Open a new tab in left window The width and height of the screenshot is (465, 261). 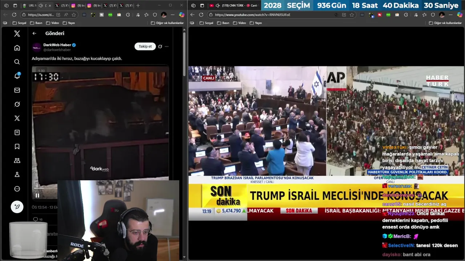click(138, 5)
